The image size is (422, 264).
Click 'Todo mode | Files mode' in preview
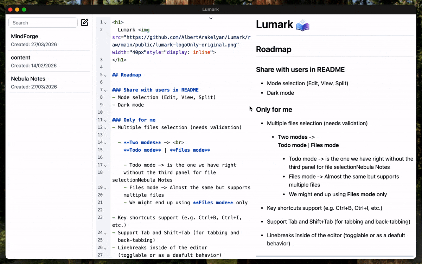(x=308, y=145)
